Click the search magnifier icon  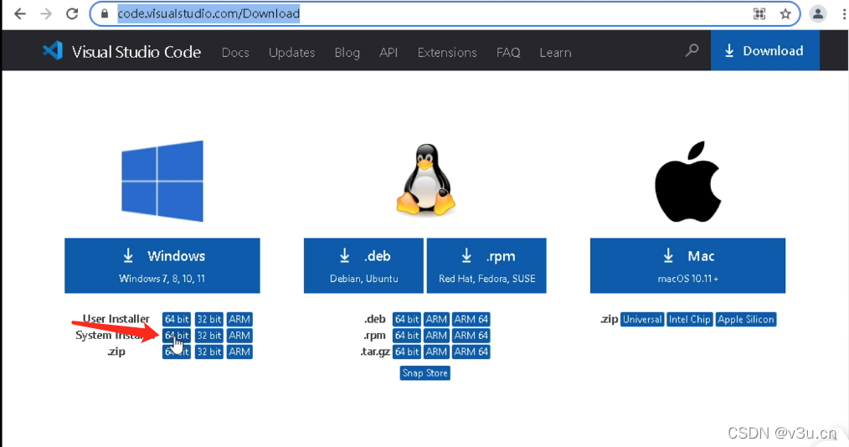click(692, 51)
